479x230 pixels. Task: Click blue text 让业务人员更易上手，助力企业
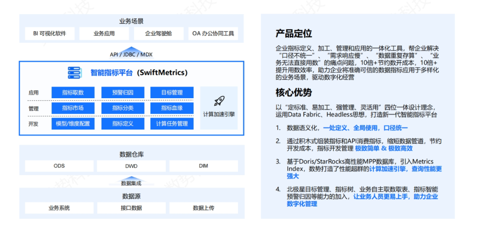pyautogui.click(x=396, y=197)
